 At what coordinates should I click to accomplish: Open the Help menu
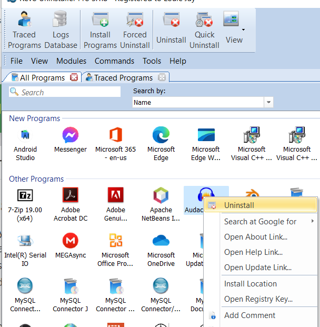(178, 61)
